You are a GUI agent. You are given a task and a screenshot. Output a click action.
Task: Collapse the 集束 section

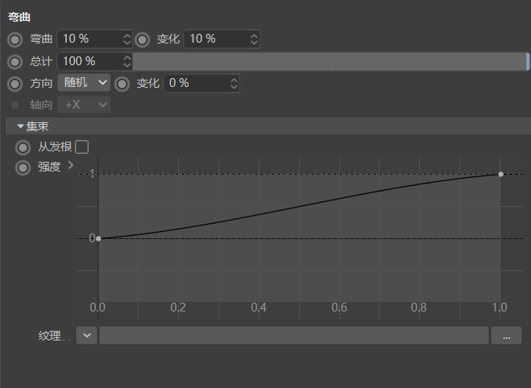point(21,126)
